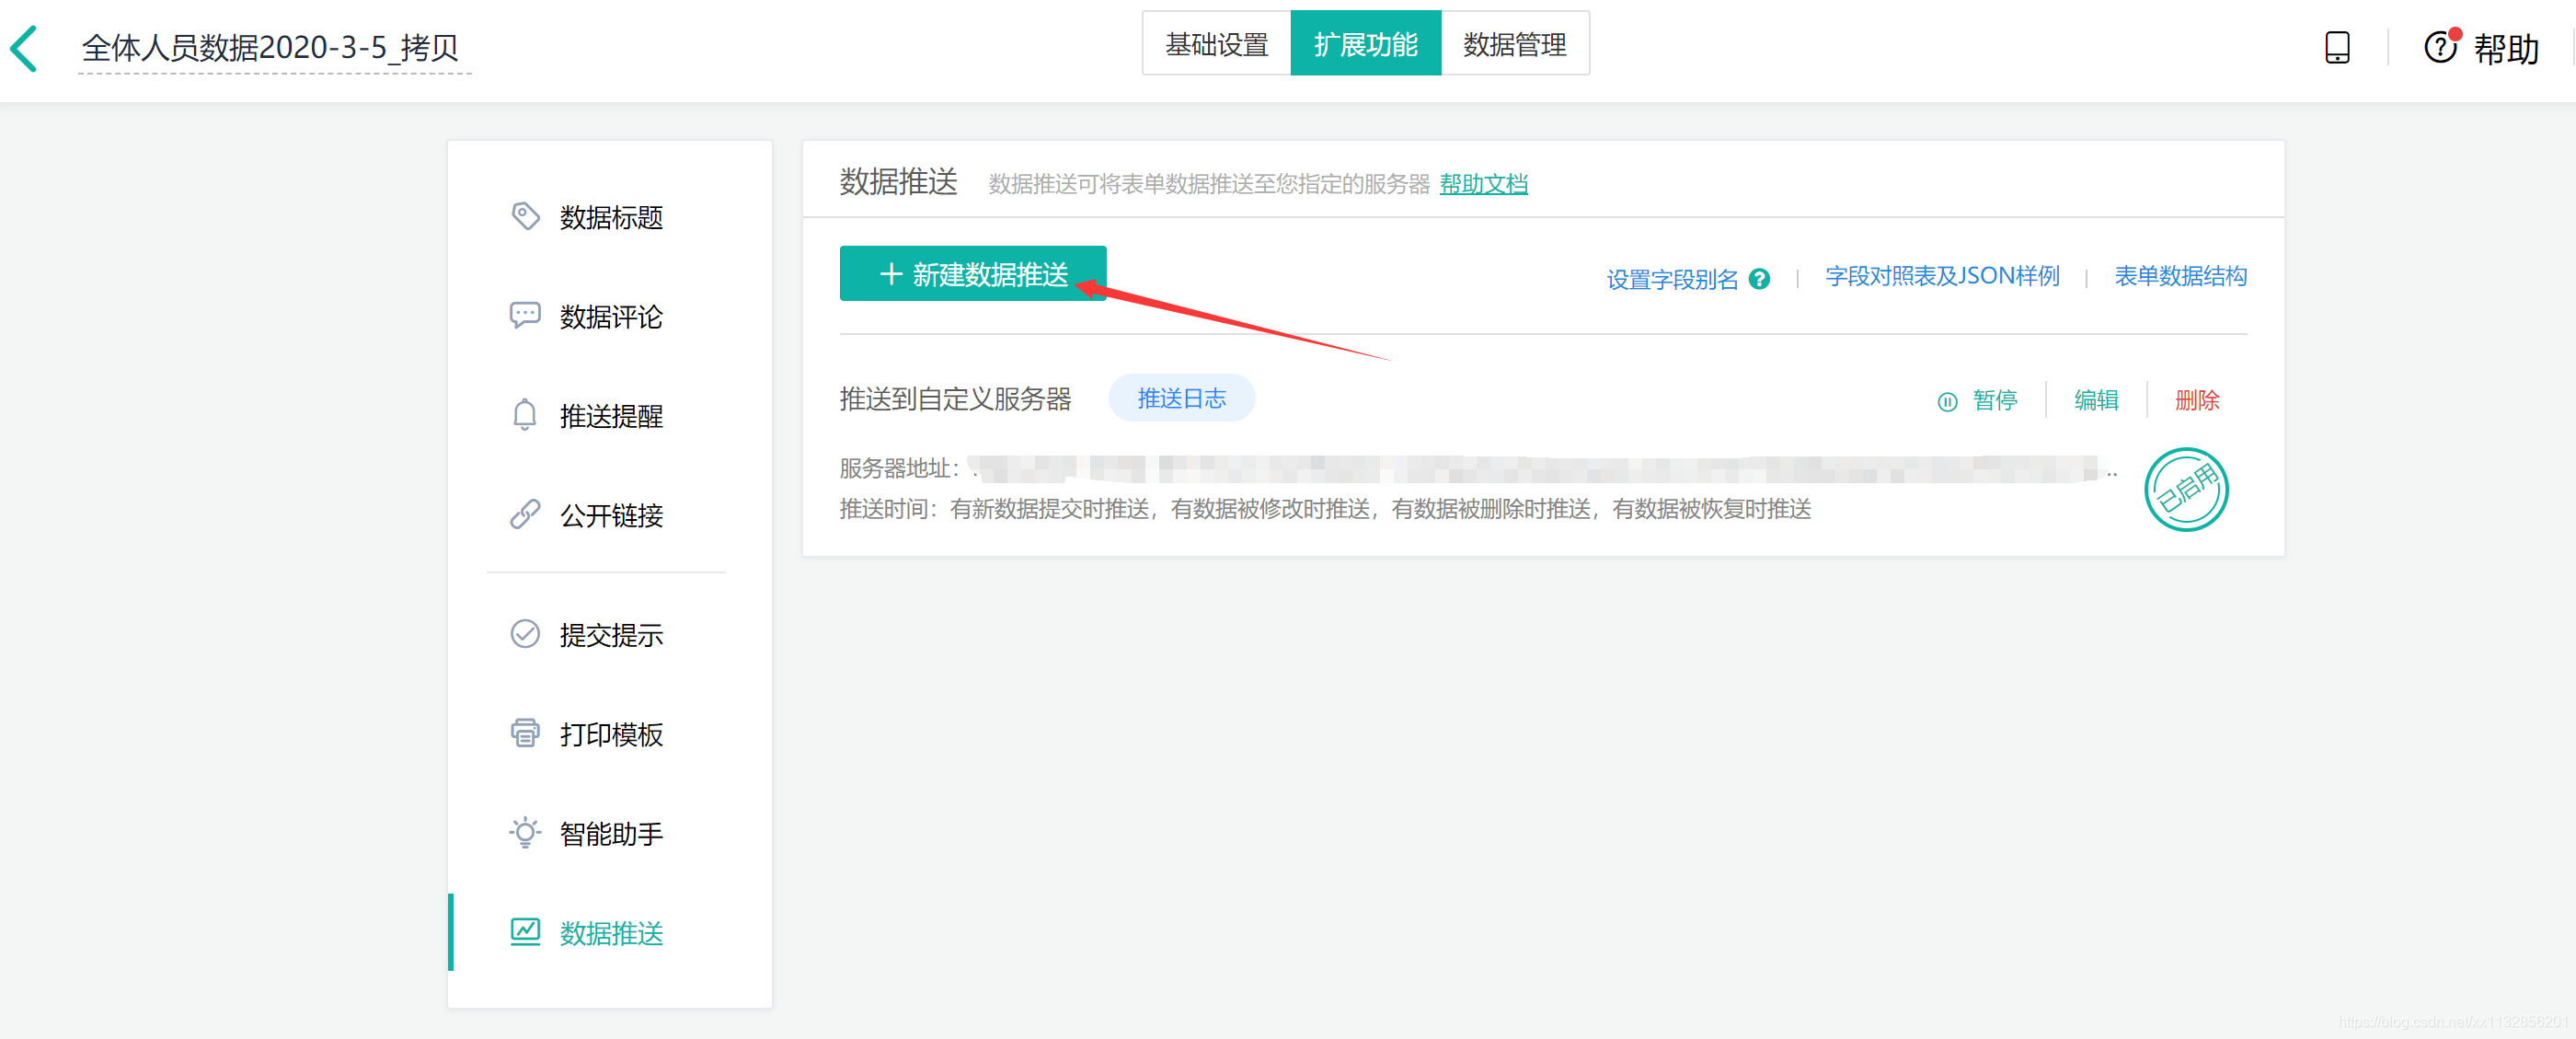Select the 扩展功能 tab

coord(1365,44)
